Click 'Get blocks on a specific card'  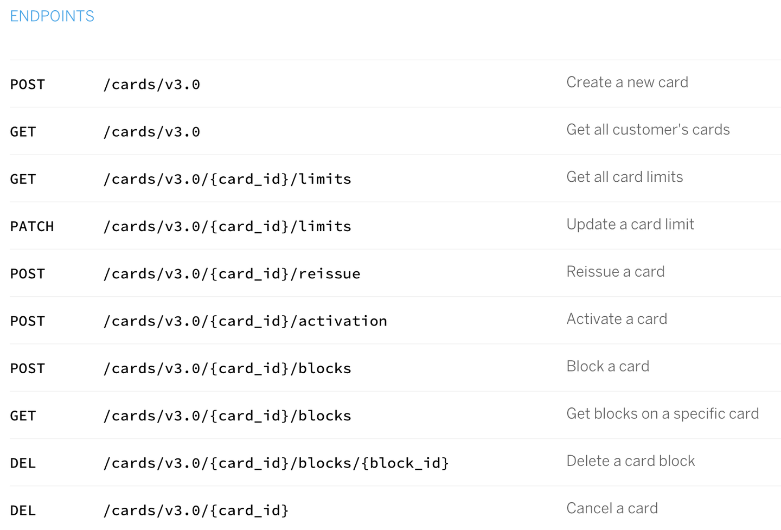(x=662, y=414)
